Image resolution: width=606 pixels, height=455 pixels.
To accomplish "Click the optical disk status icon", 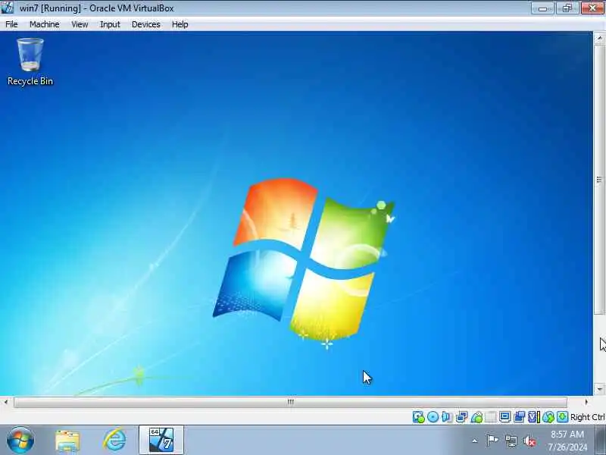I will [x=433, y=417].
